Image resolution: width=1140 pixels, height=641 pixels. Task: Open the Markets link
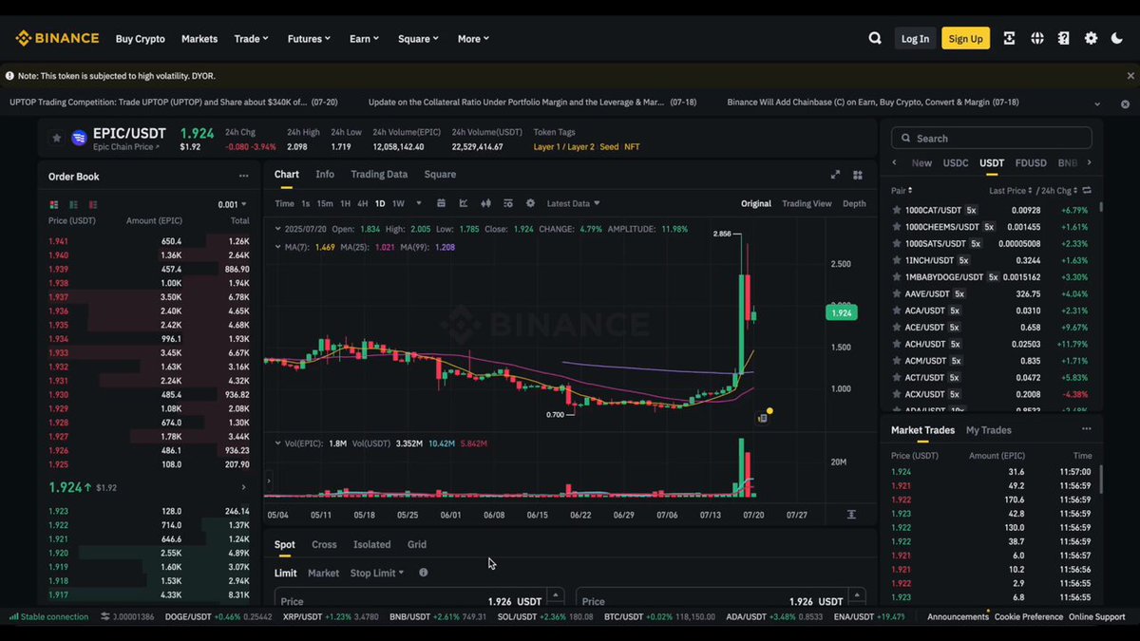click(199, 39)
